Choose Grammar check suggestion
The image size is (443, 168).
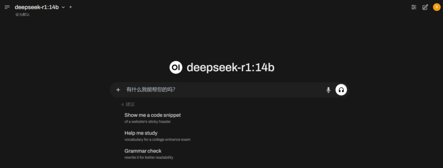(148, 154)
